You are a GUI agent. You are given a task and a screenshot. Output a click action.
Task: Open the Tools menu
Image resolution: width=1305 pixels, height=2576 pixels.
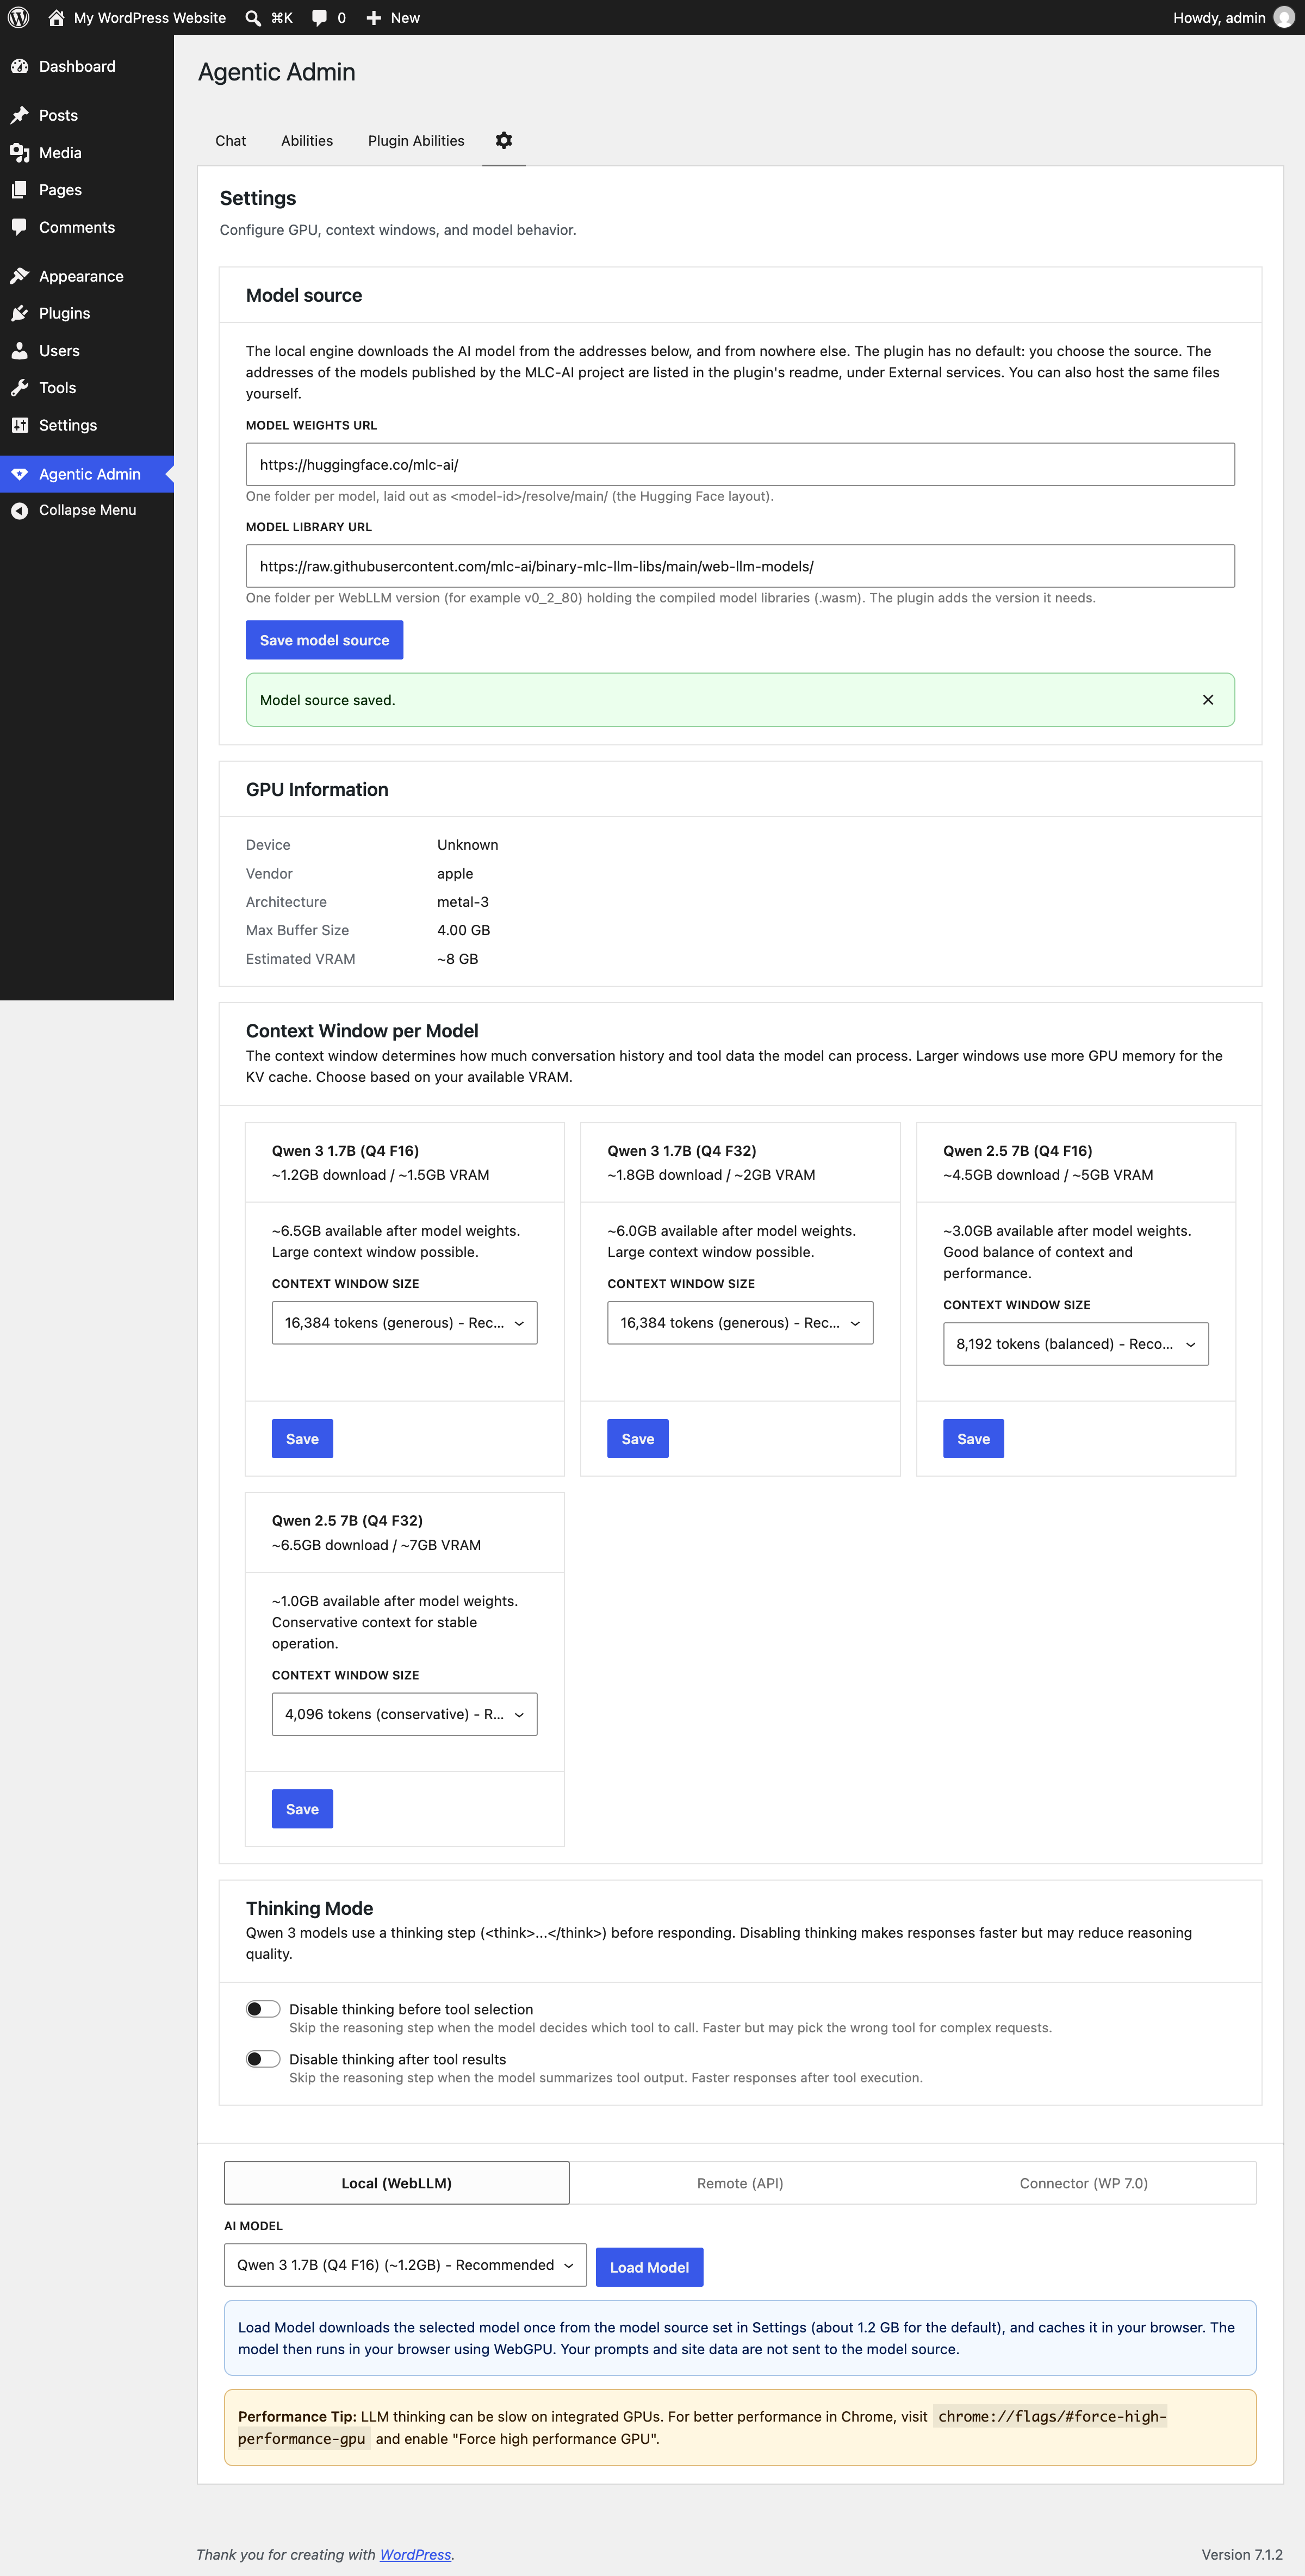(x=87, y=387)
